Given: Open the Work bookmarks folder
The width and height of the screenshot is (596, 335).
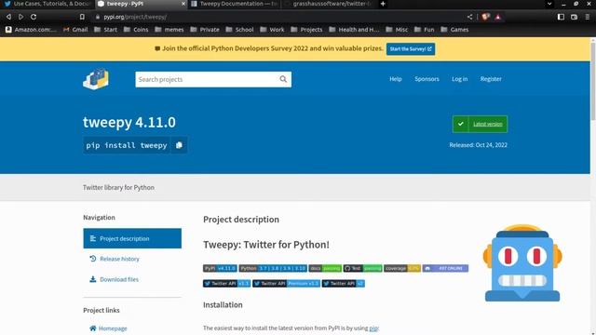Looking at the screenshot, I should (272, 30).
